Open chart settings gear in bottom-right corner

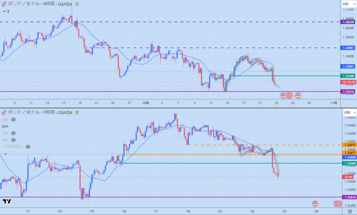(349, 211)
